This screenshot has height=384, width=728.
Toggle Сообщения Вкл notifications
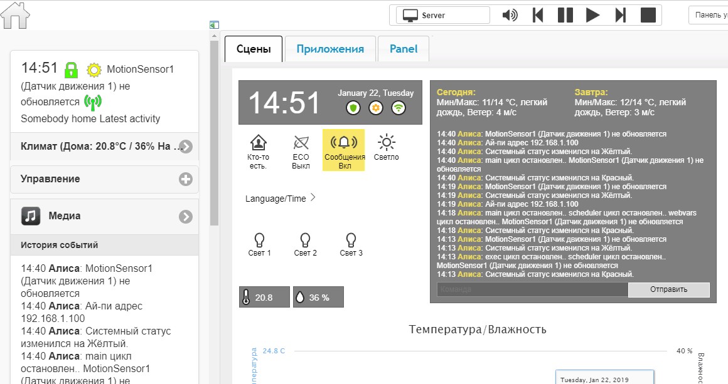click(344, 150)
